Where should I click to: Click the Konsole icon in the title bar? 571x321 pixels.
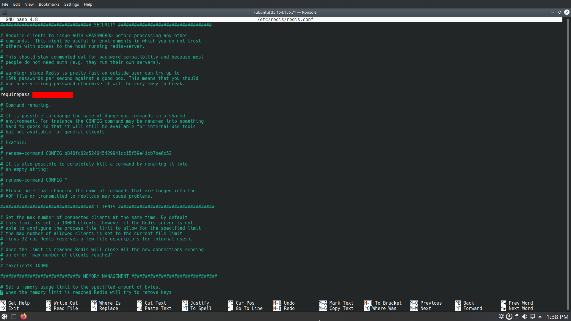click(4, 12)
